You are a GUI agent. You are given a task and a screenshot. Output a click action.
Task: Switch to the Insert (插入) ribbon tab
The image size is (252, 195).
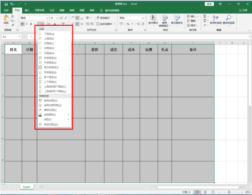coord(27,11)
